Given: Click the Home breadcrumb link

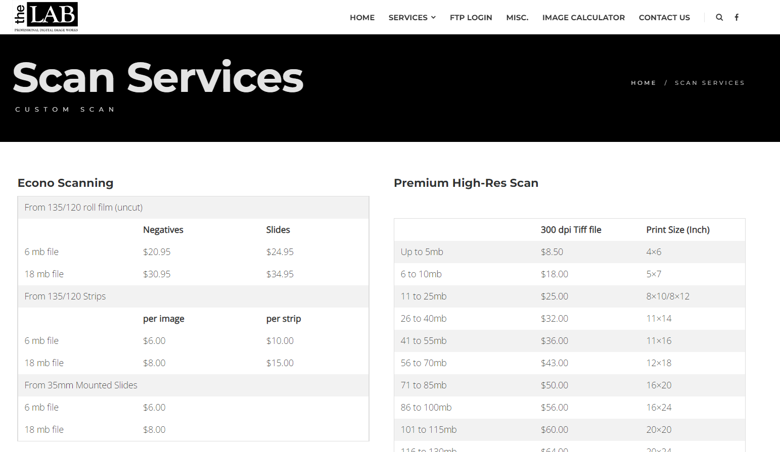Looking at the screenshot, I should click(x=643, y=83).
